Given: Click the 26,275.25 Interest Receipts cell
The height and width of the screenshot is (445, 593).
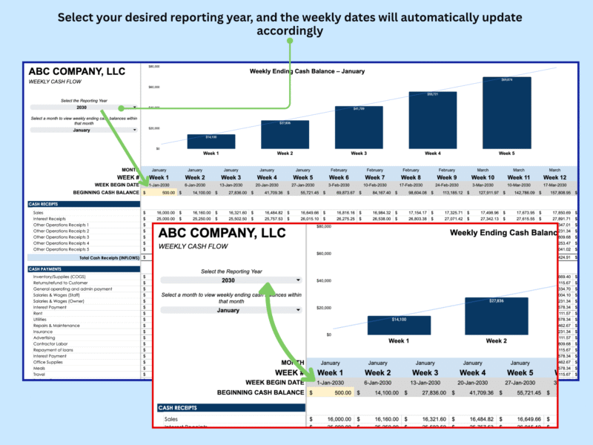Looking at the screenshot, I should [339, 219].
